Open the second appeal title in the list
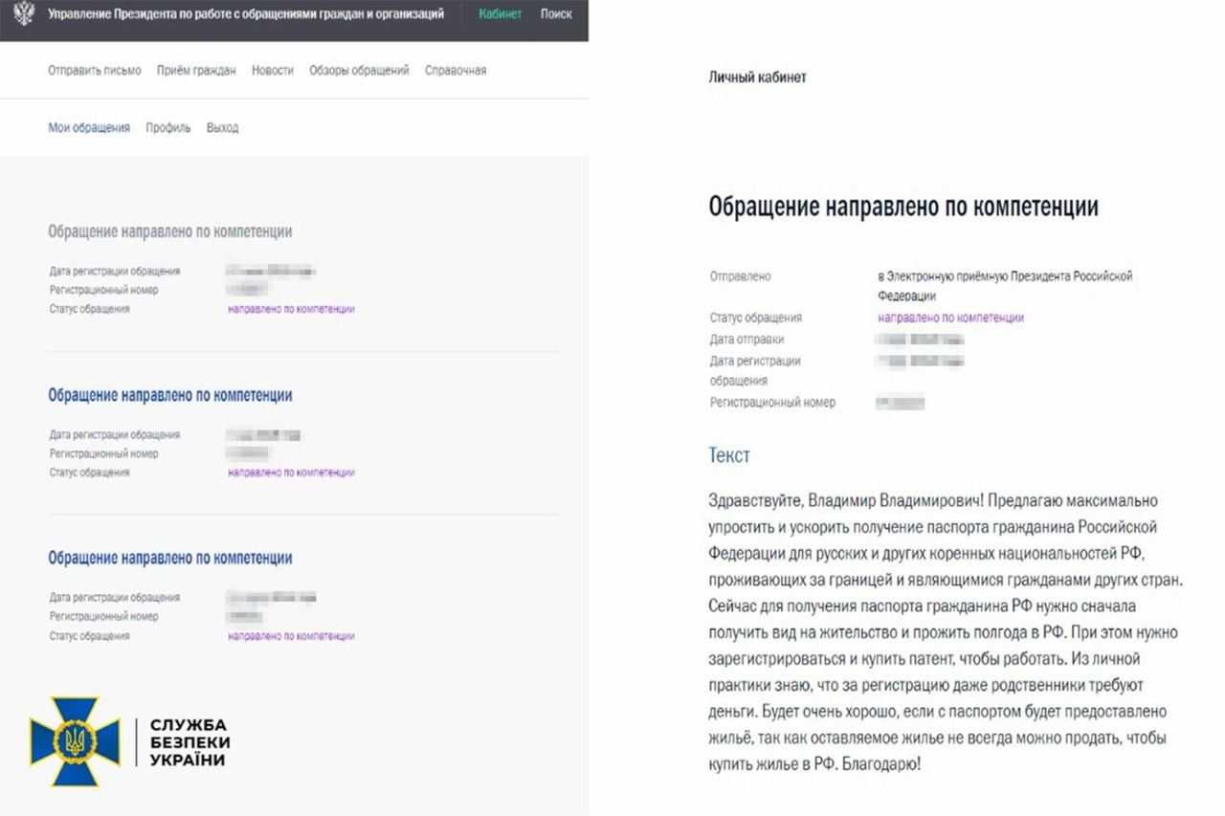The height and width of the screenshot is (816, 1225). (170, 395)
